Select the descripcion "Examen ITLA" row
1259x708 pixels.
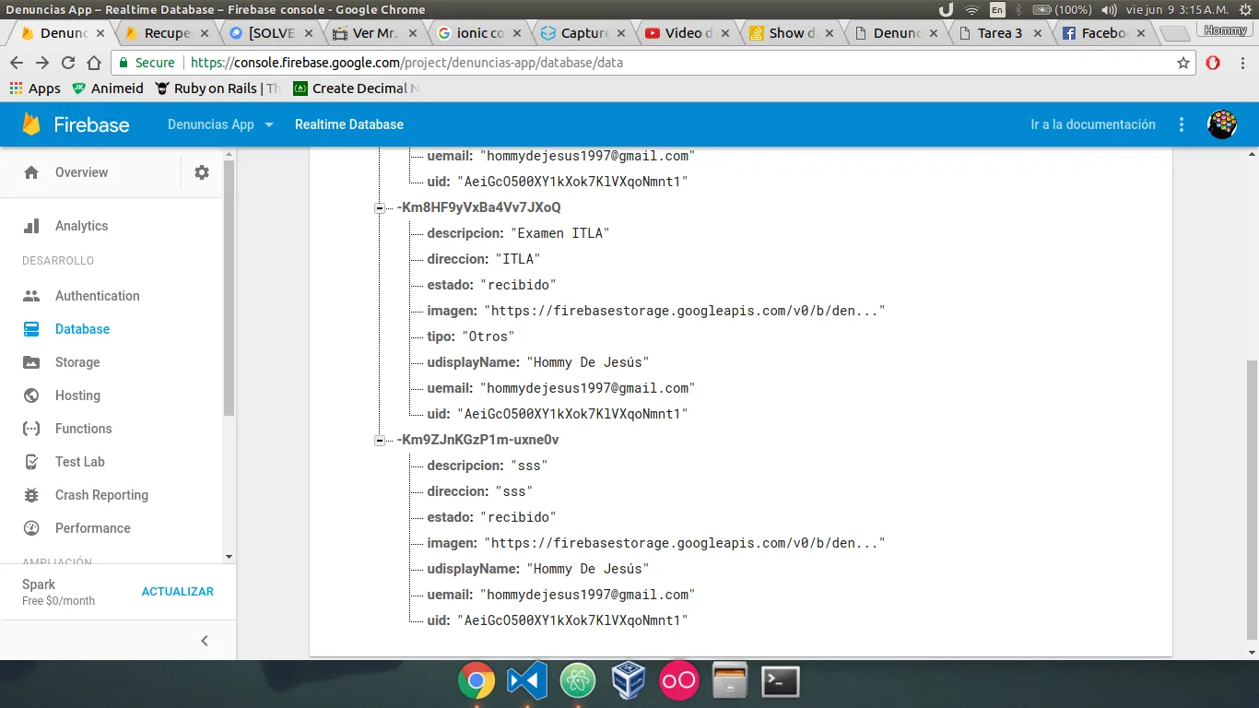click(x=518, y=233)
